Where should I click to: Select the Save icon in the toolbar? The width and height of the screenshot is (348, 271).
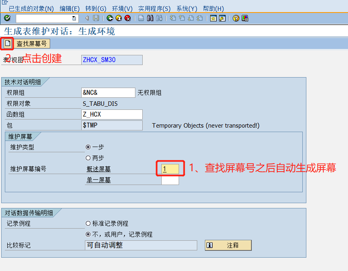click(x=95, y=18)
